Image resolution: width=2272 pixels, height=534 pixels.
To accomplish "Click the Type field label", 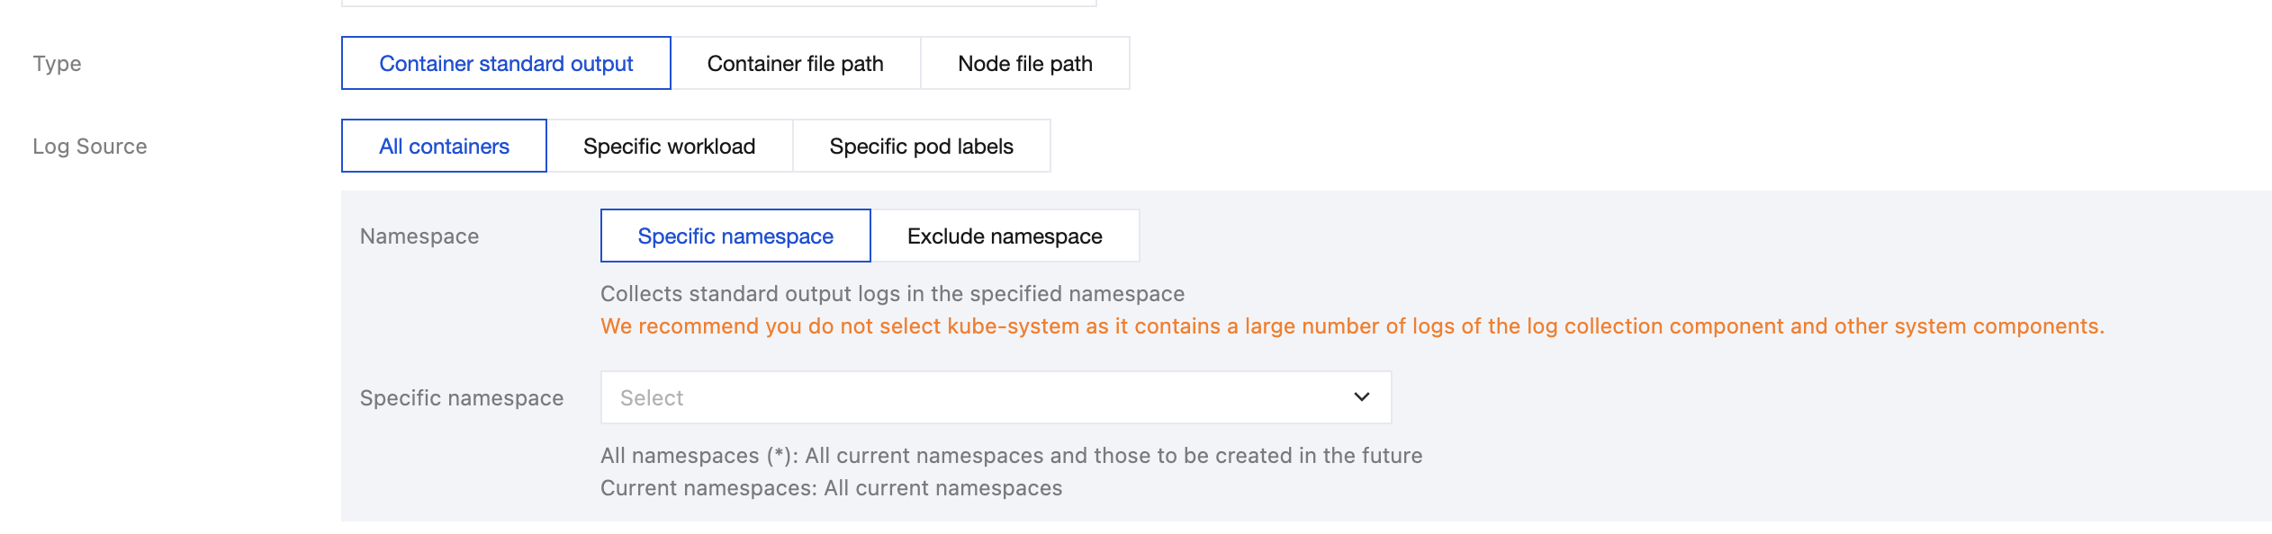I will pos(57,64).
